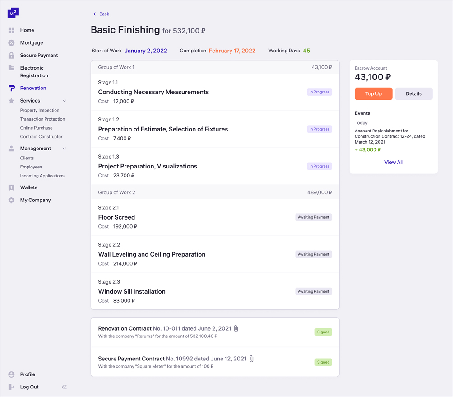Screen dimensions: 453x397
Task: Open Renovation Contract attachment paperclip
Action: click(236, 328)
